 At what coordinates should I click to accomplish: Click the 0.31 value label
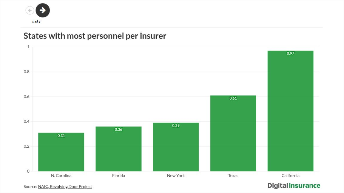[x=61, y=136]
